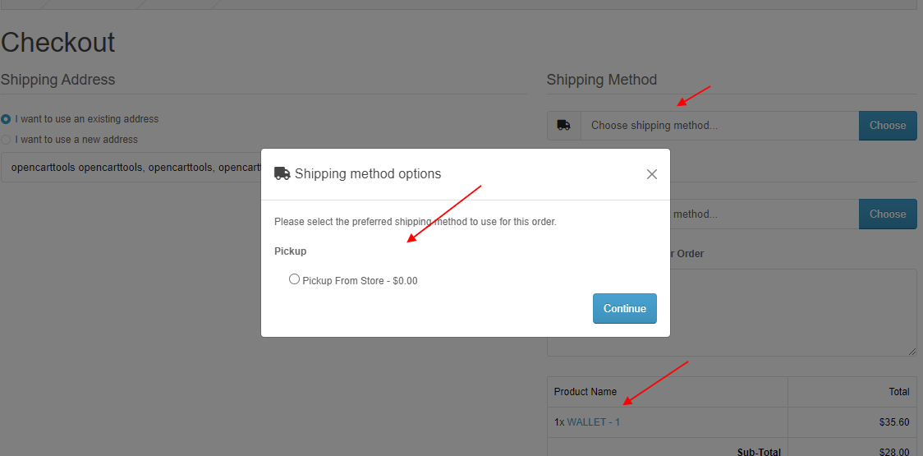
Task: Click Choose button next to payment method
Action: coord(888,214)
